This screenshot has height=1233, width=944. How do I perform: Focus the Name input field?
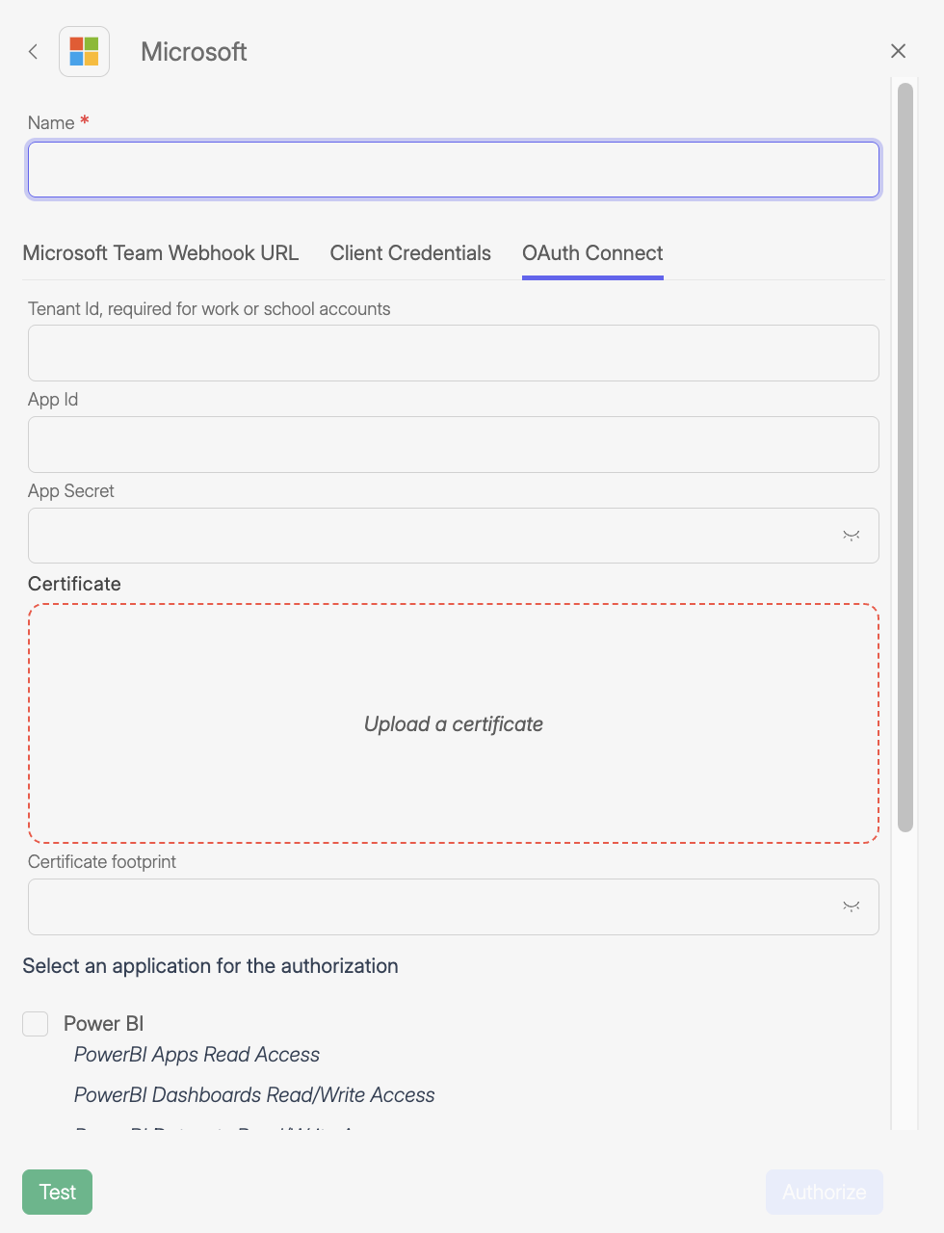[x=454, y=169]
